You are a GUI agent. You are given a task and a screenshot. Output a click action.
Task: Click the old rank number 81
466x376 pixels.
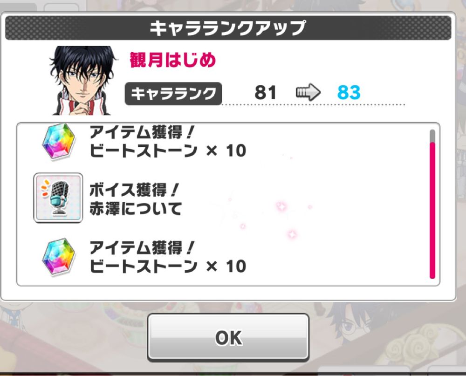pos(266,92)
